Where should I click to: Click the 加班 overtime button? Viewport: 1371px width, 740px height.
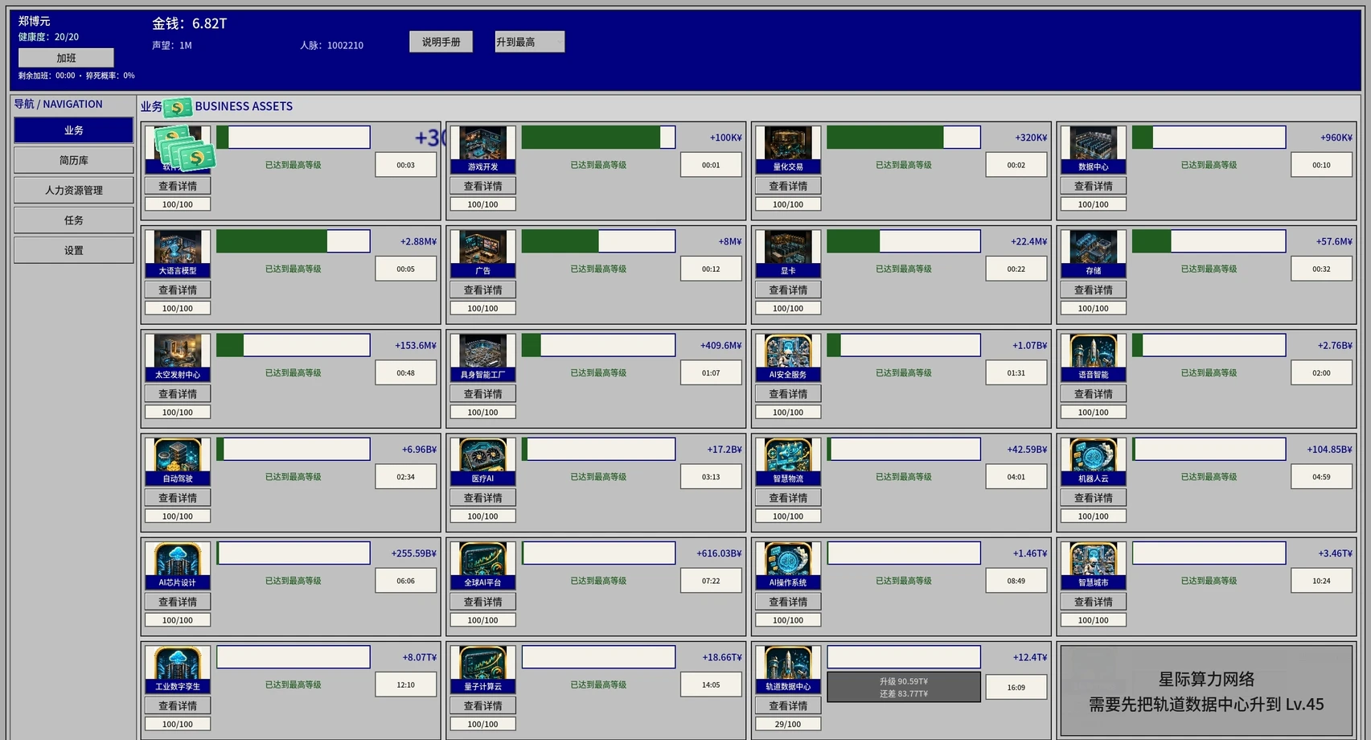click(66, 58)
